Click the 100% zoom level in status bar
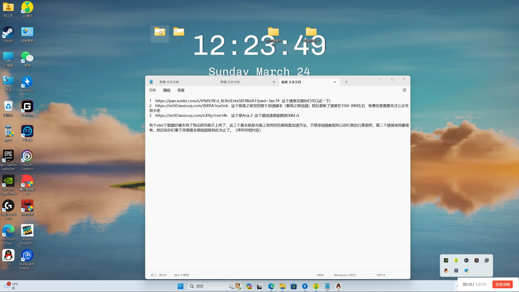Screen dimensions: 519x292 [320, 275]
